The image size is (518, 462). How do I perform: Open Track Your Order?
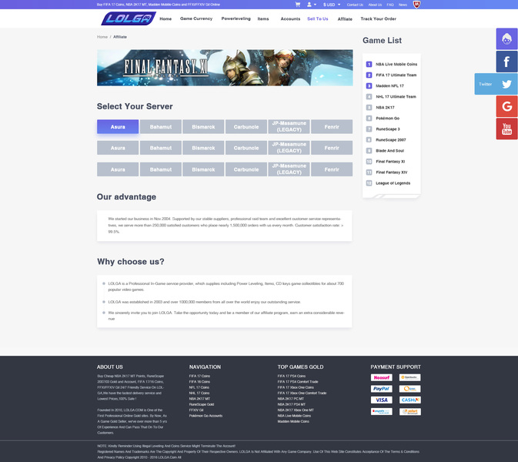tap(378, 18)
